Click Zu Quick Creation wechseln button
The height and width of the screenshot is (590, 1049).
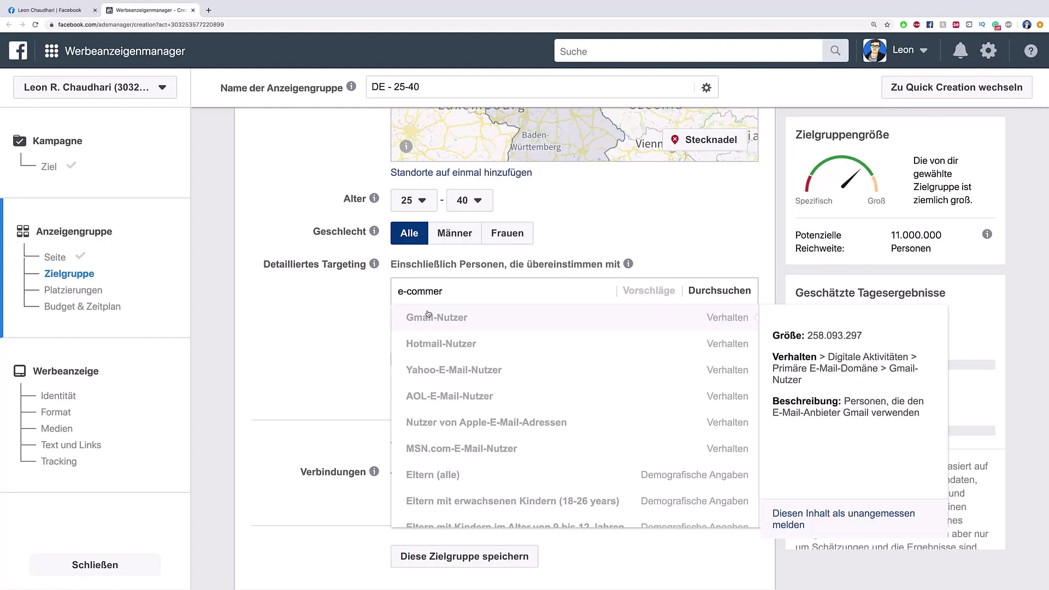click(957, 87)
